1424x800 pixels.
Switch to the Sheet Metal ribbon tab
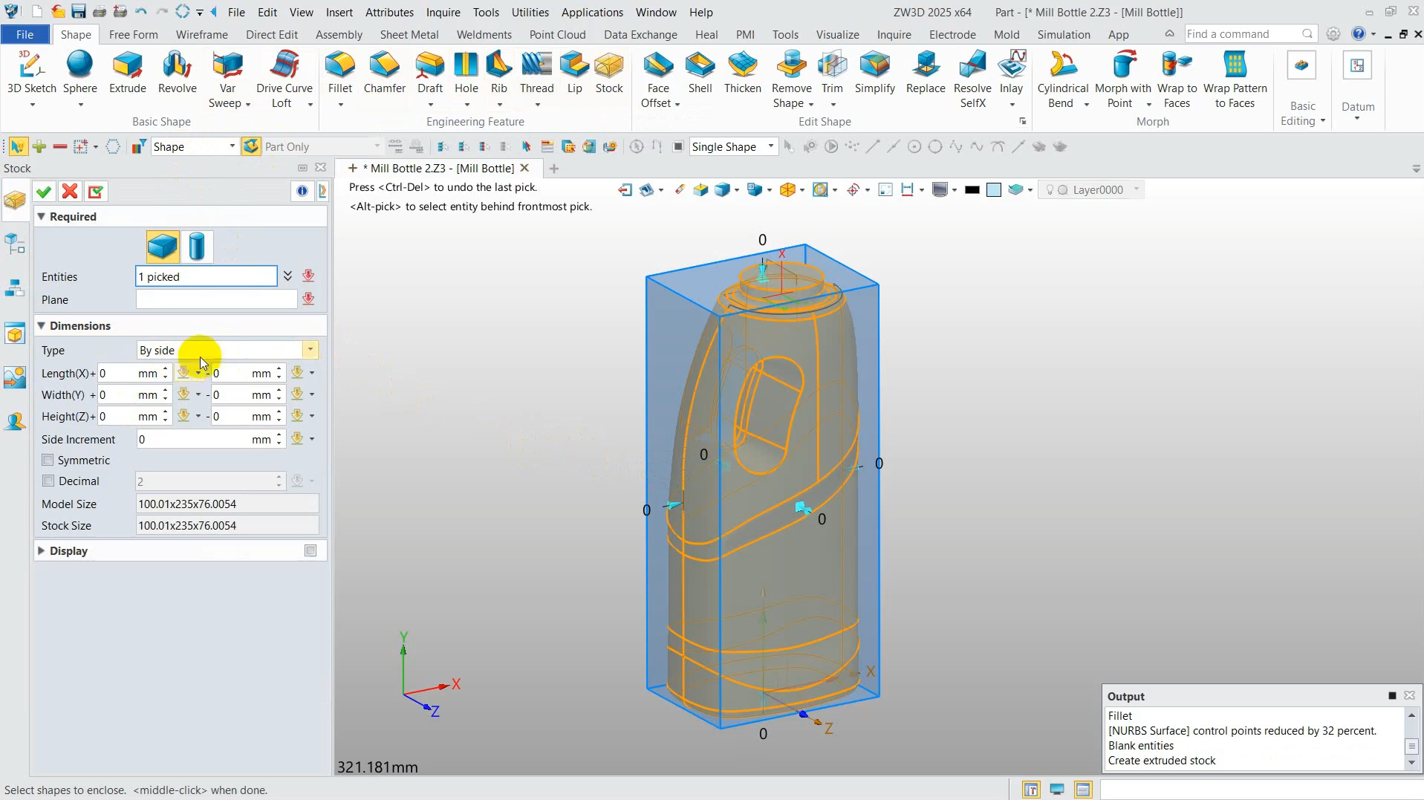coord(409,34)
